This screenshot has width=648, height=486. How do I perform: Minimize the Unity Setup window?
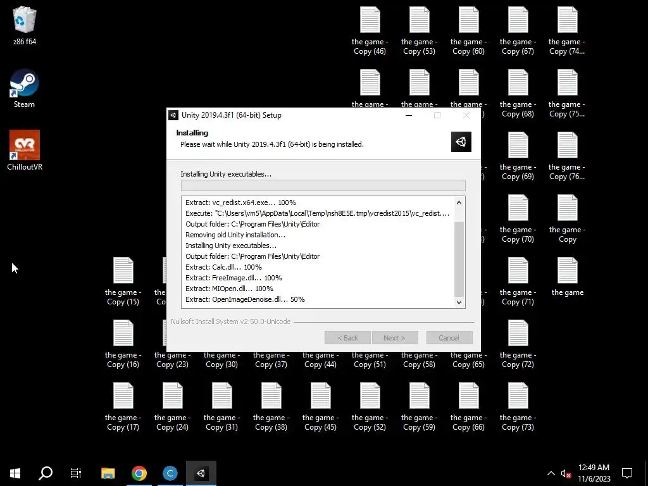pyautogui.click(x=409, y=115)
